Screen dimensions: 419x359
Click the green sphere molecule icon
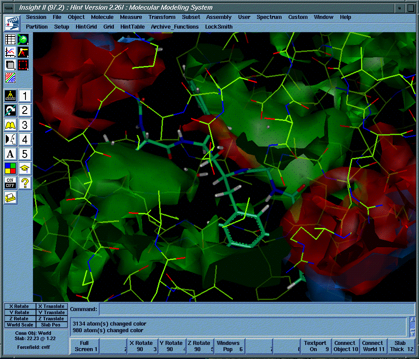(x=23, y=40)
